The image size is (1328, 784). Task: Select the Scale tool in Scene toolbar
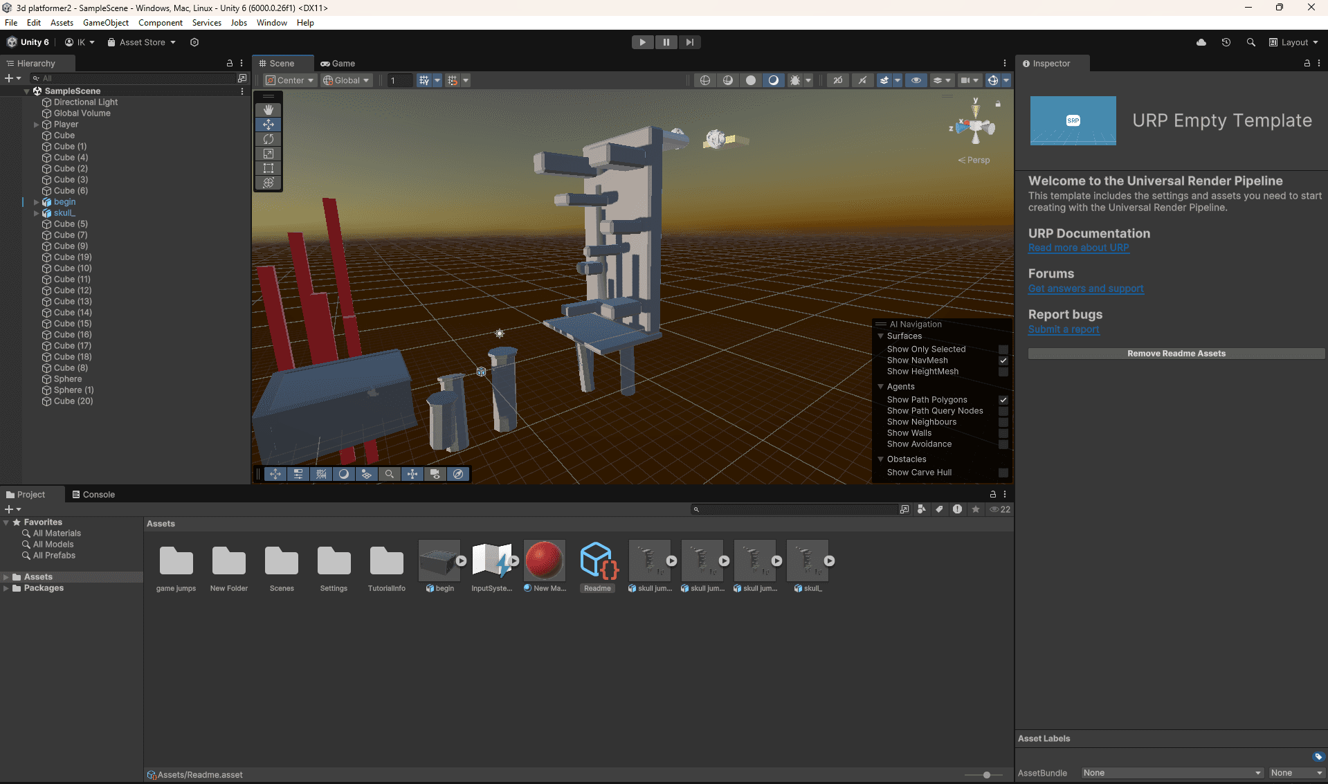[x=269, y=154]
